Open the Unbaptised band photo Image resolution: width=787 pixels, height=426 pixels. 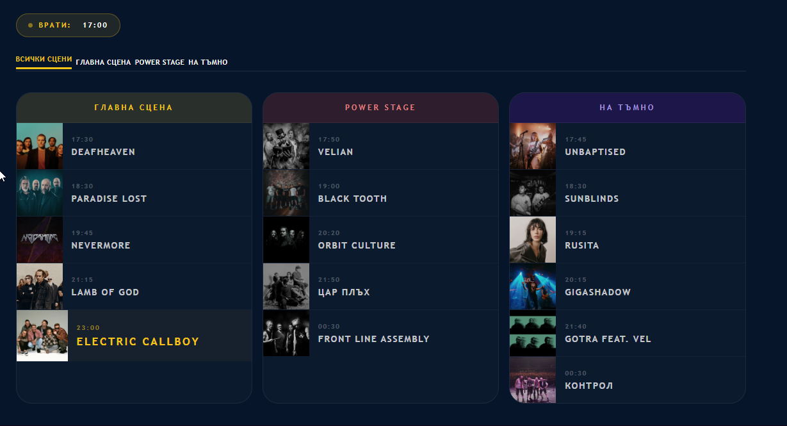(x=533, y=146)
